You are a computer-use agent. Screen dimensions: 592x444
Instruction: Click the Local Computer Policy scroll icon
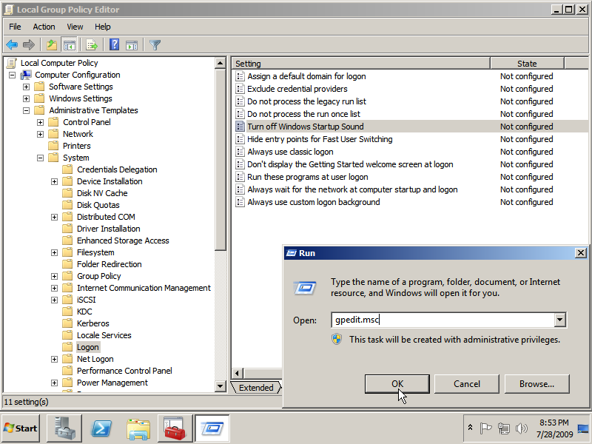click(12, 63)
